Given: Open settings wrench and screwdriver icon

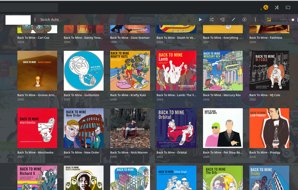Looking at the screenshot, I should pyautogui.click(x=277, y=8).
